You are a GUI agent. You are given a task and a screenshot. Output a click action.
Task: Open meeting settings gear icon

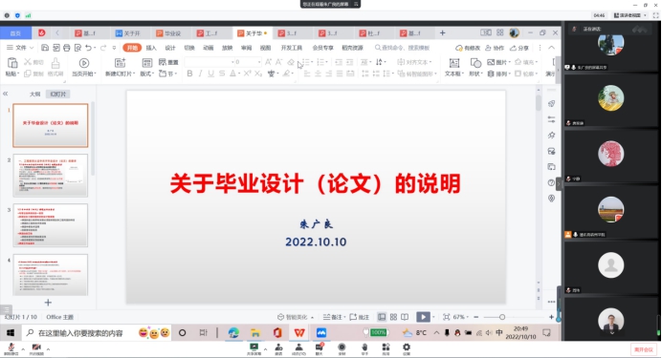[407, 348]
